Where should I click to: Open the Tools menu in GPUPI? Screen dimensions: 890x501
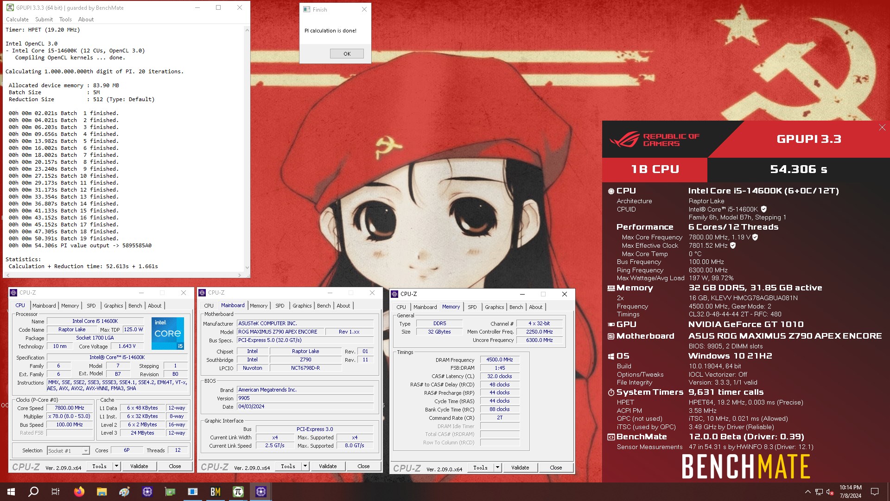click(65, 19)
